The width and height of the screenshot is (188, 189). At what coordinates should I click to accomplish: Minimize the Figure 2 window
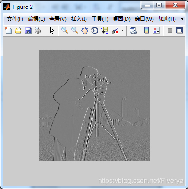(x=147, y=5)
